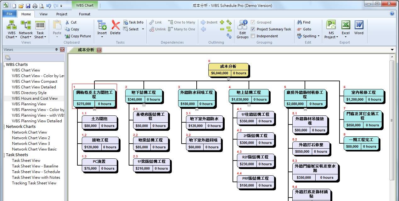Click the Task Info button

coord(133,22)
